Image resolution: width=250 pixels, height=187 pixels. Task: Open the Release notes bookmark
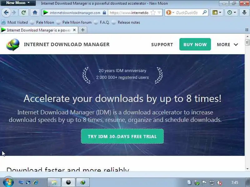click(x=126, y=22)
